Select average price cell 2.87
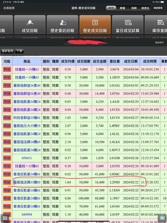Screen dimensions: 167x223 [68, 126]
